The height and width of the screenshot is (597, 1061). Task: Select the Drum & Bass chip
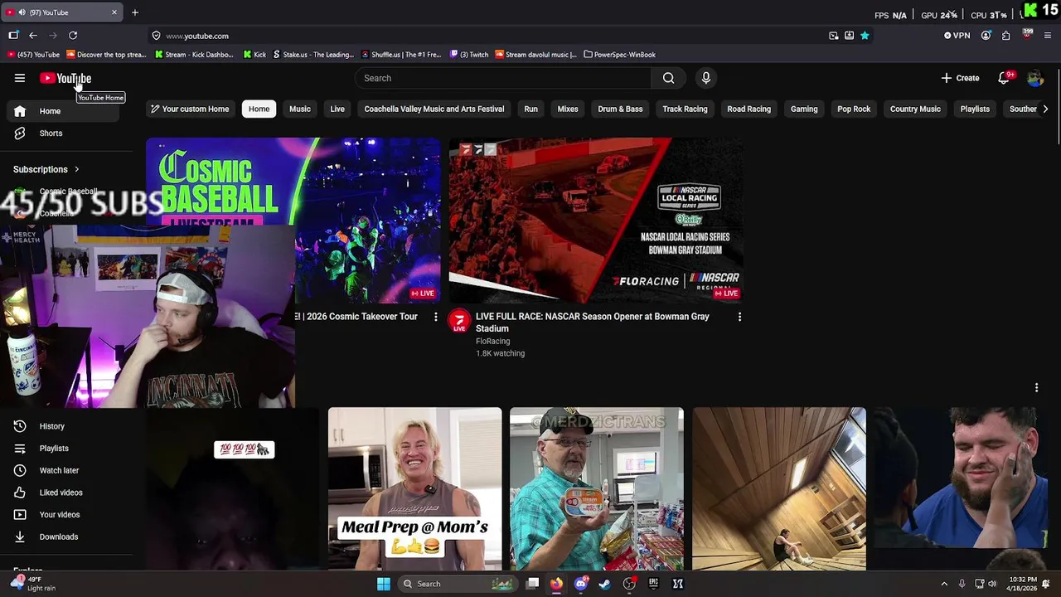click(620, 109)
